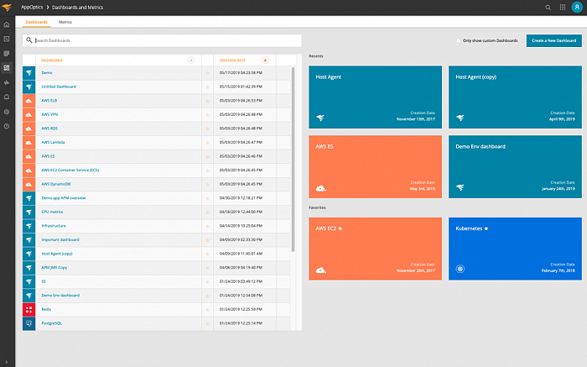The width and height of the screenshot is (587, 367).
Task: Favorite the Demo dashboard with its star
Action: pos(207,73)
